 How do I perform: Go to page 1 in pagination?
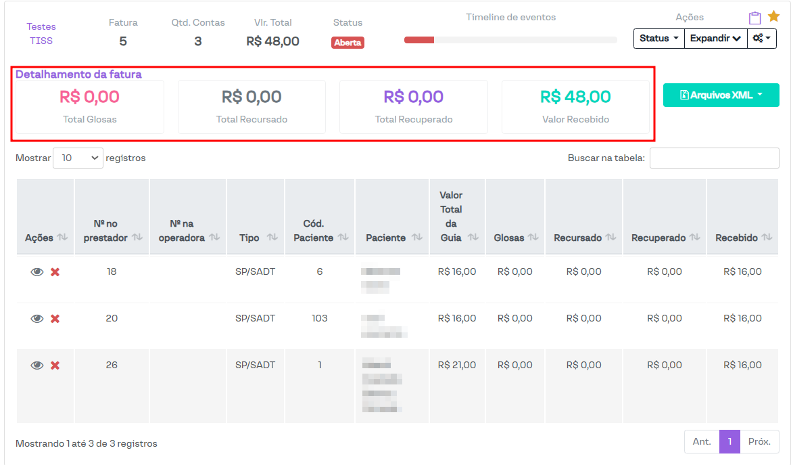(729, 441)
